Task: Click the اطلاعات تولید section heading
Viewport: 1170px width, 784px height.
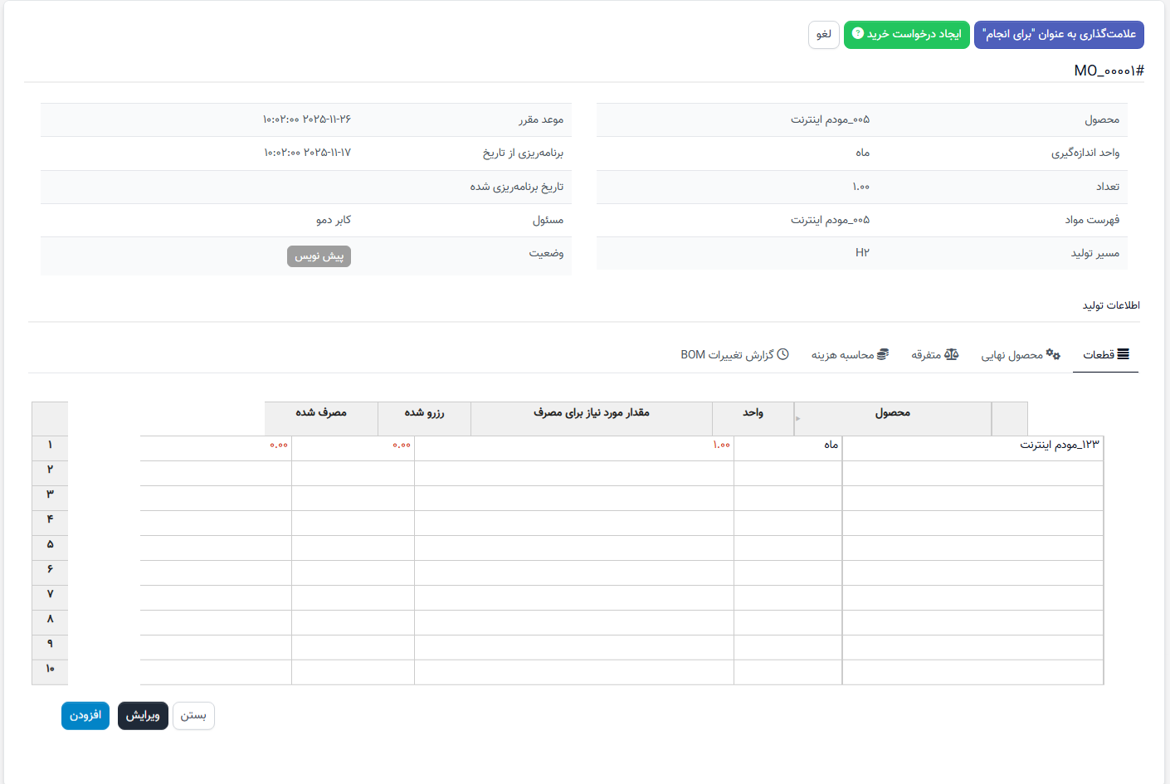Action: coord(1111,305)
